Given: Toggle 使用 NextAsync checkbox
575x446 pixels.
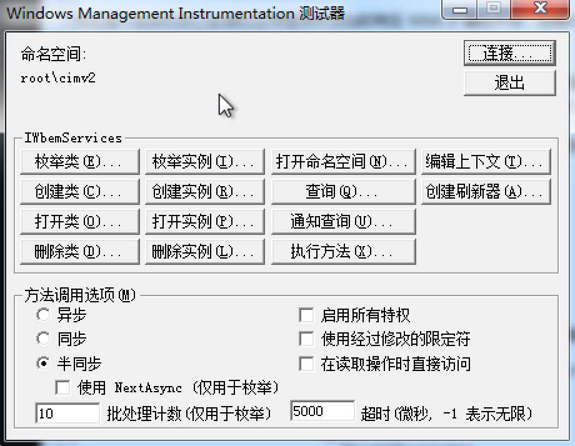Looking at the screenshot, I should [x=63, y=388].
